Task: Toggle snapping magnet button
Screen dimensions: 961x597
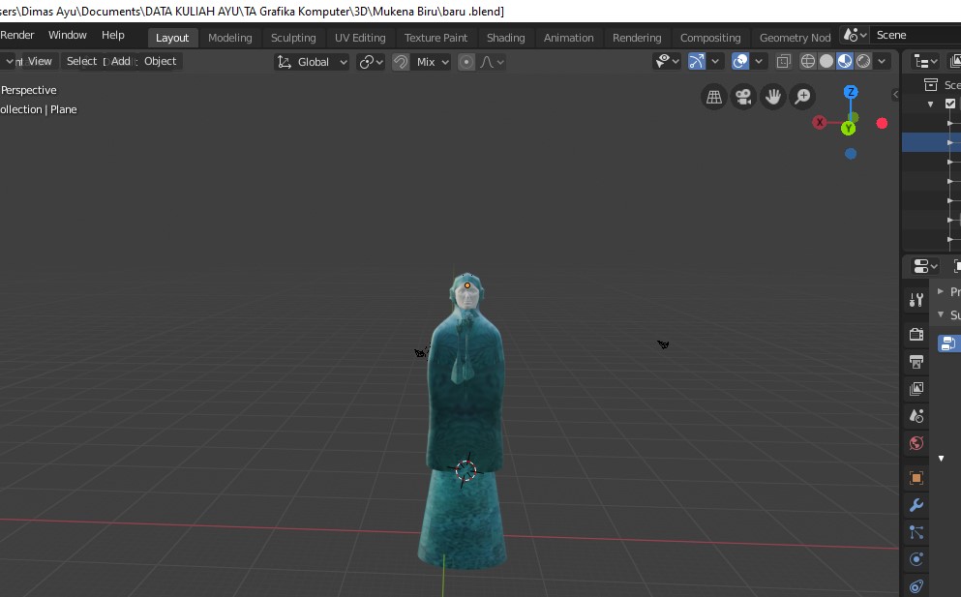Action: [x=401, y=62]
